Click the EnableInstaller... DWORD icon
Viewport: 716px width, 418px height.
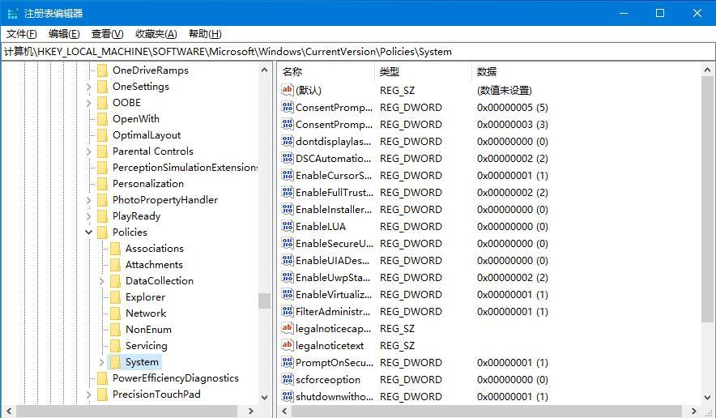[288, 209]
